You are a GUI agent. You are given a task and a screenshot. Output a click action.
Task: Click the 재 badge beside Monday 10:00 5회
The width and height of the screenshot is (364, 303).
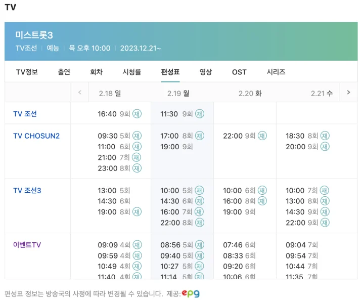199,190
